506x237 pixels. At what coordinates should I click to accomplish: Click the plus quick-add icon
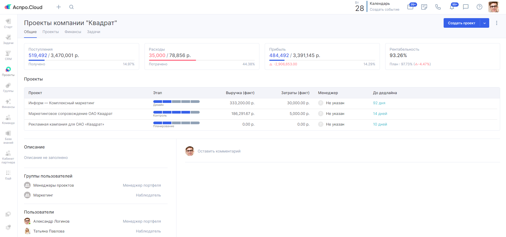pos(59,7)
